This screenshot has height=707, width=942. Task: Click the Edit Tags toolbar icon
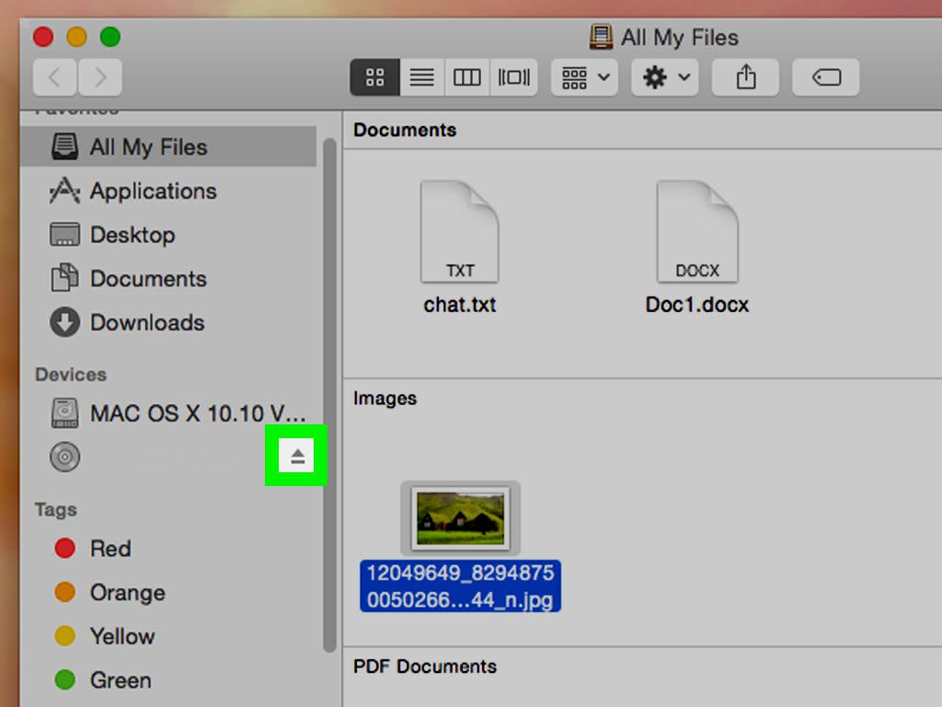click(x=825, y=77)
